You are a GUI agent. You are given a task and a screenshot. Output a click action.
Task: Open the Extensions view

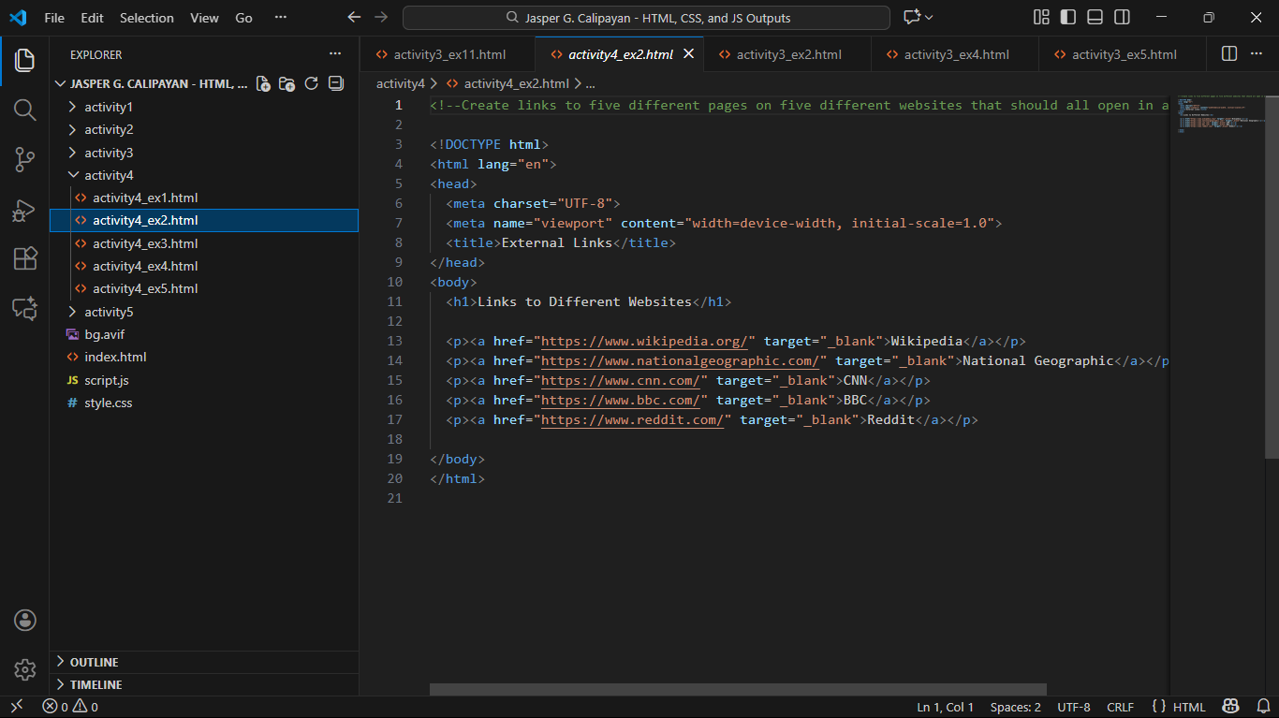point(25,259)
